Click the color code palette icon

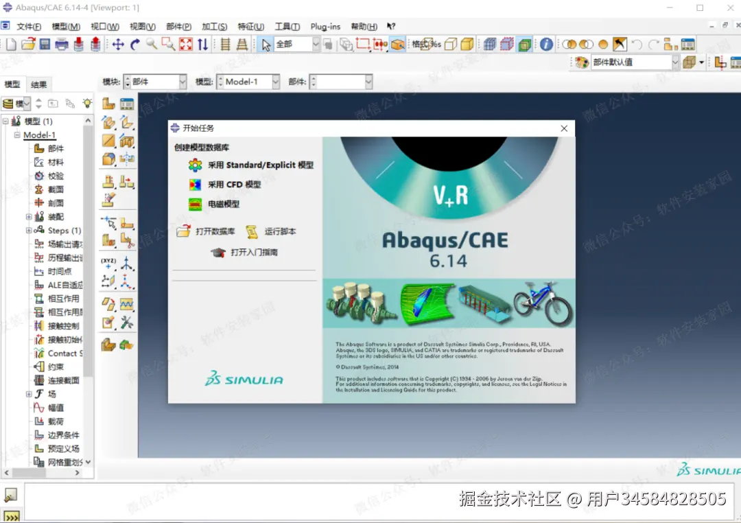[x=582, y=62]
